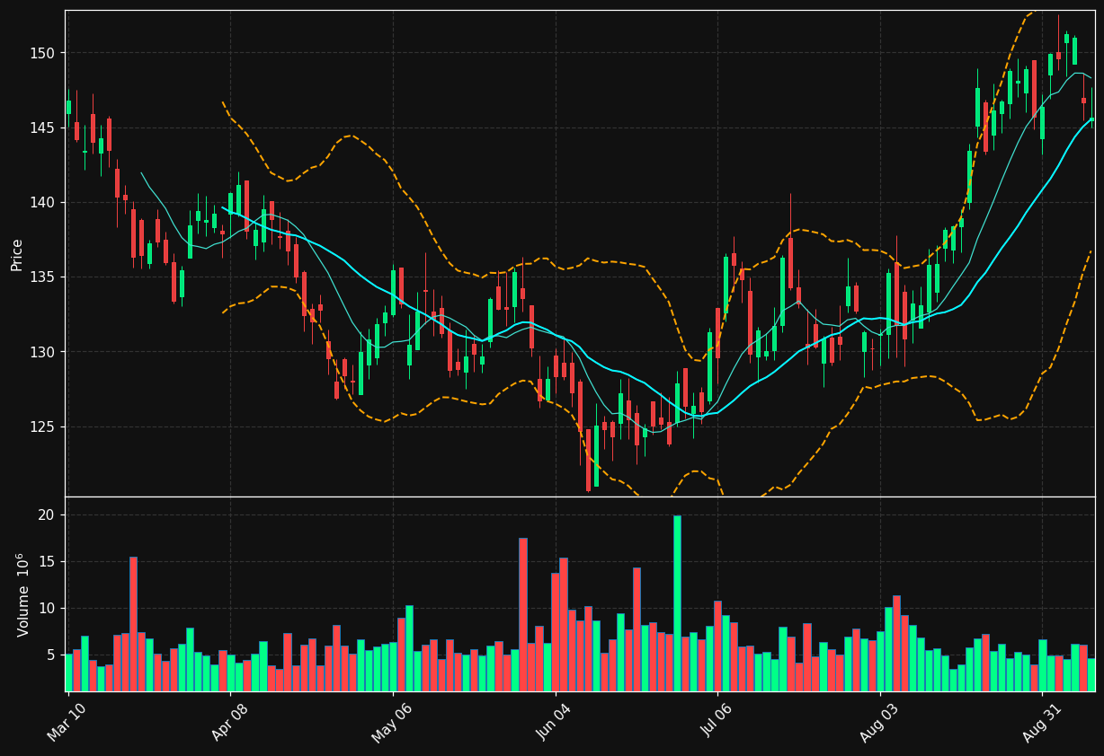The height and width of the screenshot is (756, 1104).
Task: Click the "Aug 03" date label
Action: pyautogui.click(x=879, y=723)
